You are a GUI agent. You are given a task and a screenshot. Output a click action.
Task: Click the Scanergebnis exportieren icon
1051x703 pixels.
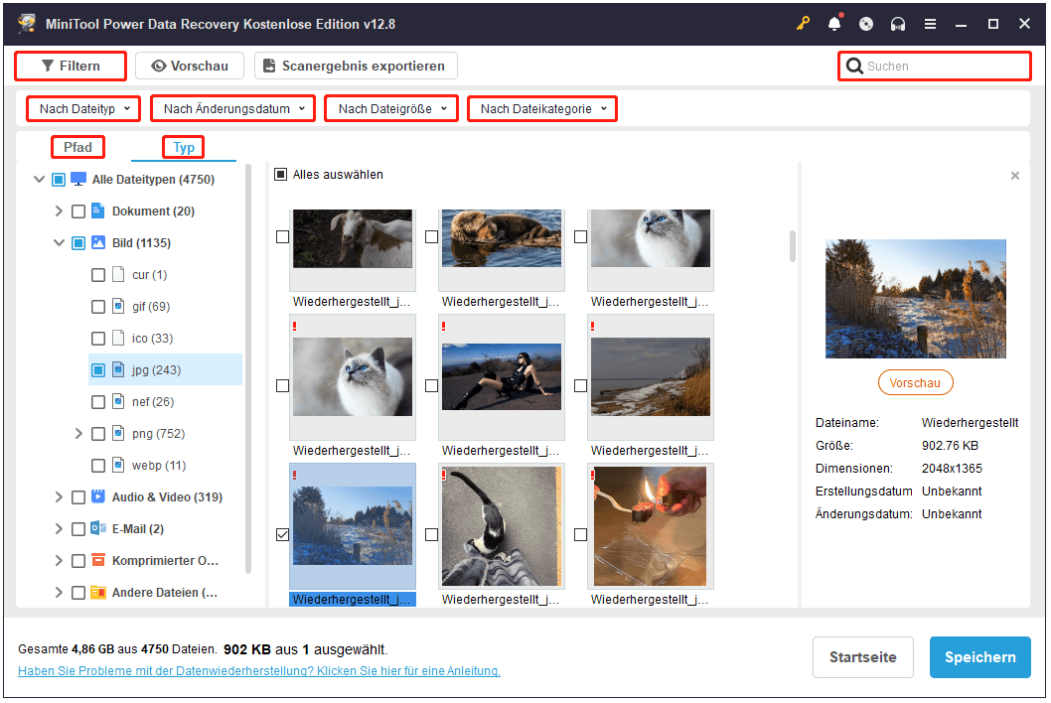268,66
